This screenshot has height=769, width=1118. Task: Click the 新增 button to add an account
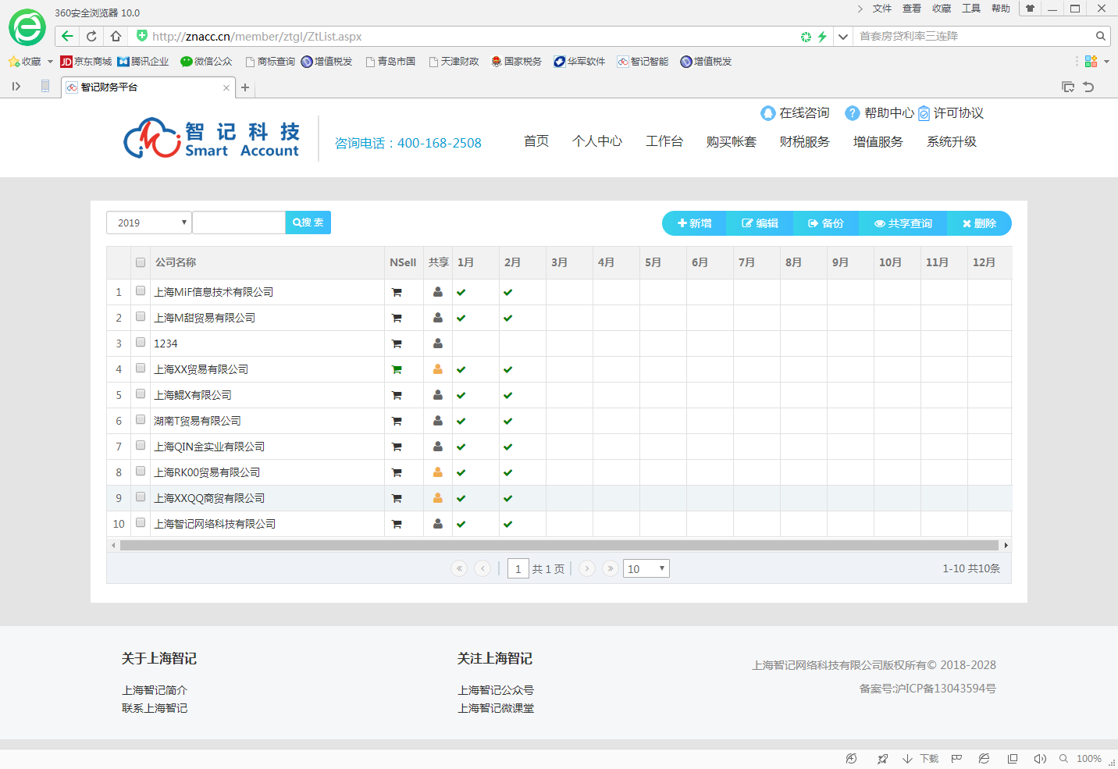693,223
